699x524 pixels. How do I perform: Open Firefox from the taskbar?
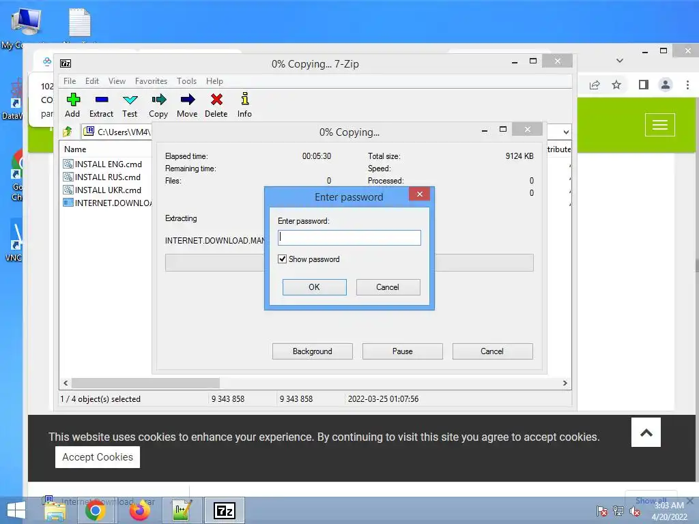(x=139, y=511)
